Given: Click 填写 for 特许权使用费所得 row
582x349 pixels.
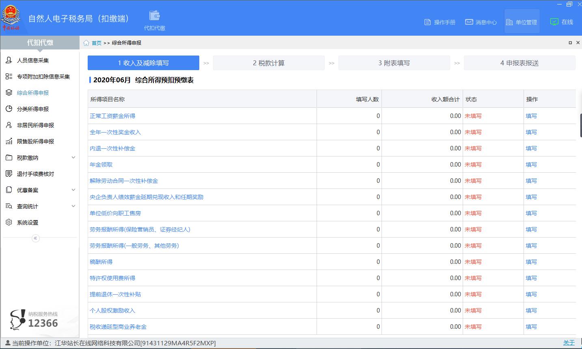Looking at the screenshot, I should (531, 278).
